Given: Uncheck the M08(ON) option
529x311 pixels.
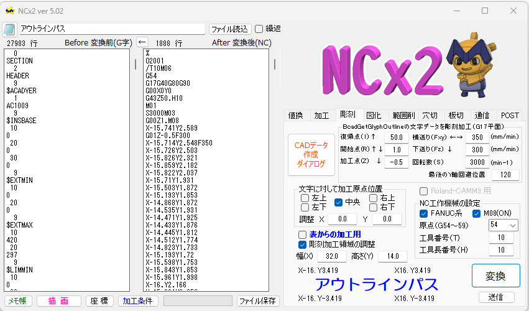Looking at the screenshot, I should 477,213.
